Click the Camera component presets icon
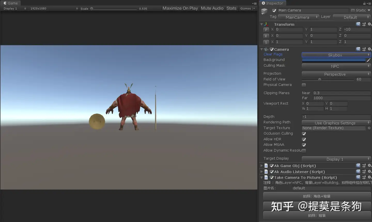The height and width of the screenshot is (222, 372). (364, 49)
